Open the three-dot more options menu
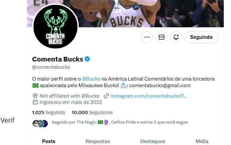The height and width of the screenshot is (145, 231). [147, 37]
